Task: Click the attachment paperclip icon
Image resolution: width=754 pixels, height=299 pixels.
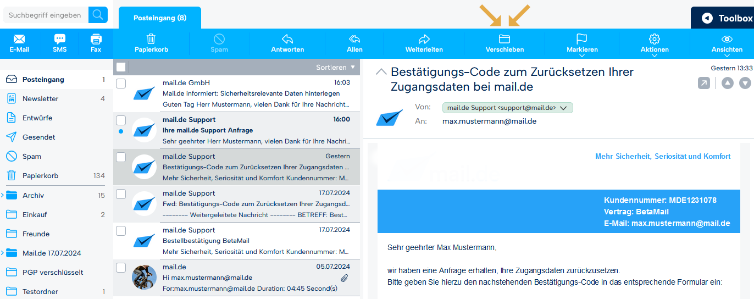Action: pos(345,278)
